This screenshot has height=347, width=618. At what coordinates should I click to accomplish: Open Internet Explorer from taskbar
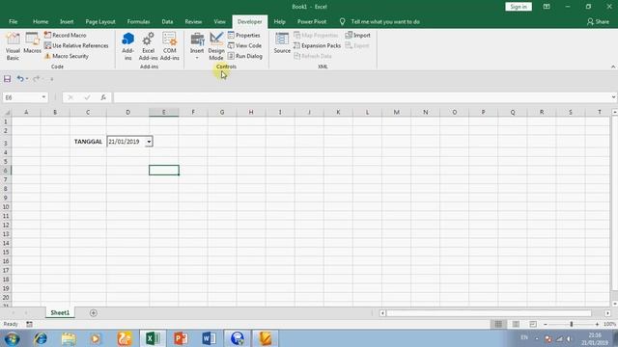point(41,338)
